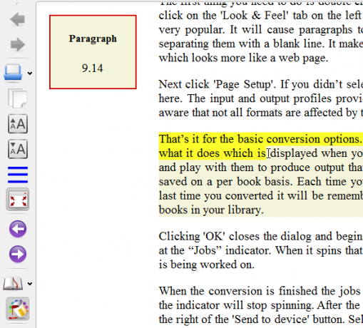The image size is (363, 328).
Task: Go to next page with purple arrow
Action: 18,254
